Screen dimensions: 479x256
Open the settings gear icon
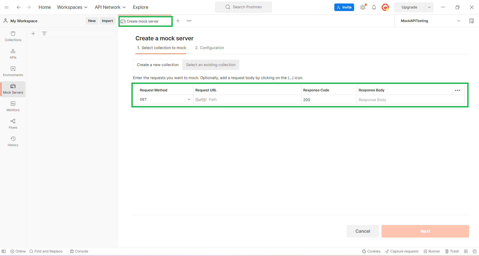363,7
